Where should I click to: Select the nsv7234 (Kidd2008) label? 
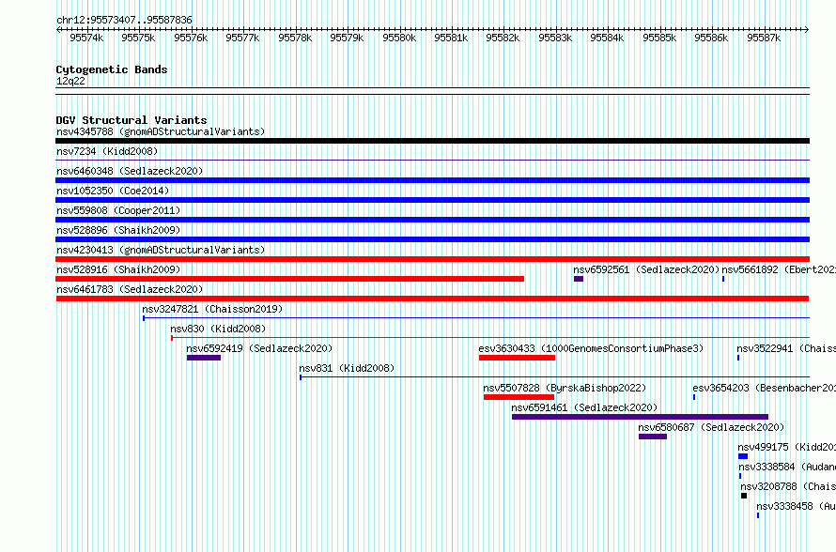point(107,151)
